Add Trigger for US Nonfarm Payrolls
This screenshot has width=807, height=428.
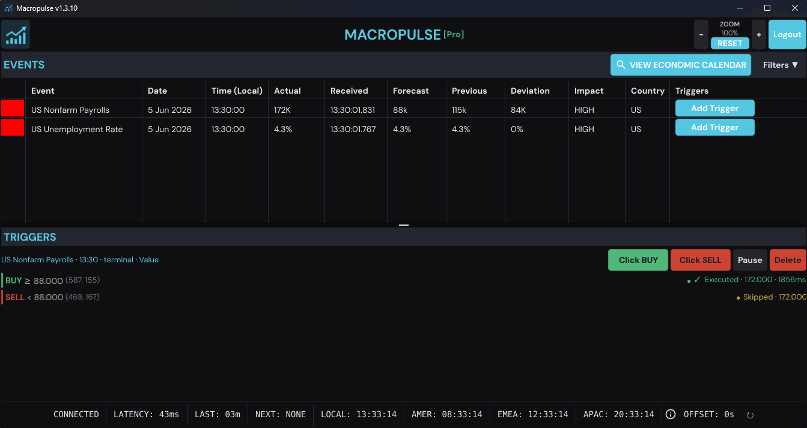(x=714, y=108)
